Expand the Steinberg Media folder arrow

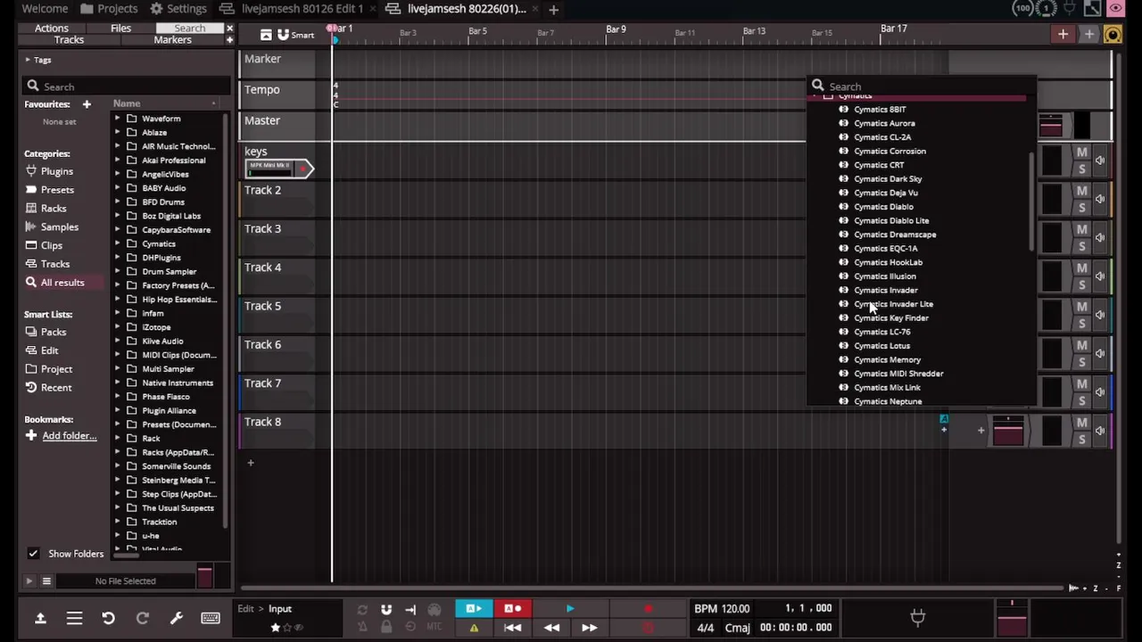pos(118,480)
